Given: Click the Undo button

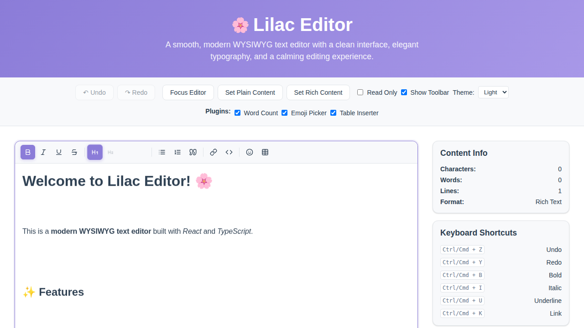Looking at the screenshot, I should point(94,92).
